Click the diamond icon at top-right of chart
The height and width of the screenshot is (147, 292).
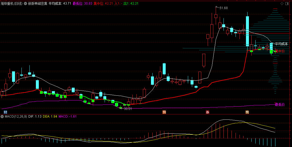click(282, 3)
